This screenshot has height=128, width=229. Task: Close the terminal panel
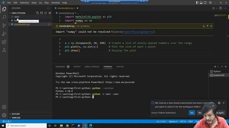click(226, 66)
